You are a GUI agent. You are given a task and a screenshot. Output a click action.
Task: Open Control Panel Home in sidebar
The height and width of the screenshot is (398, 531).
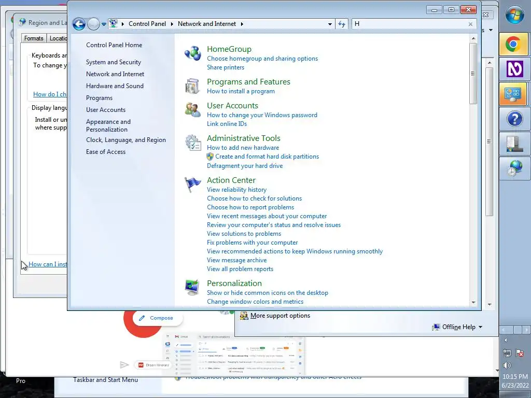(x=114, y=45)
